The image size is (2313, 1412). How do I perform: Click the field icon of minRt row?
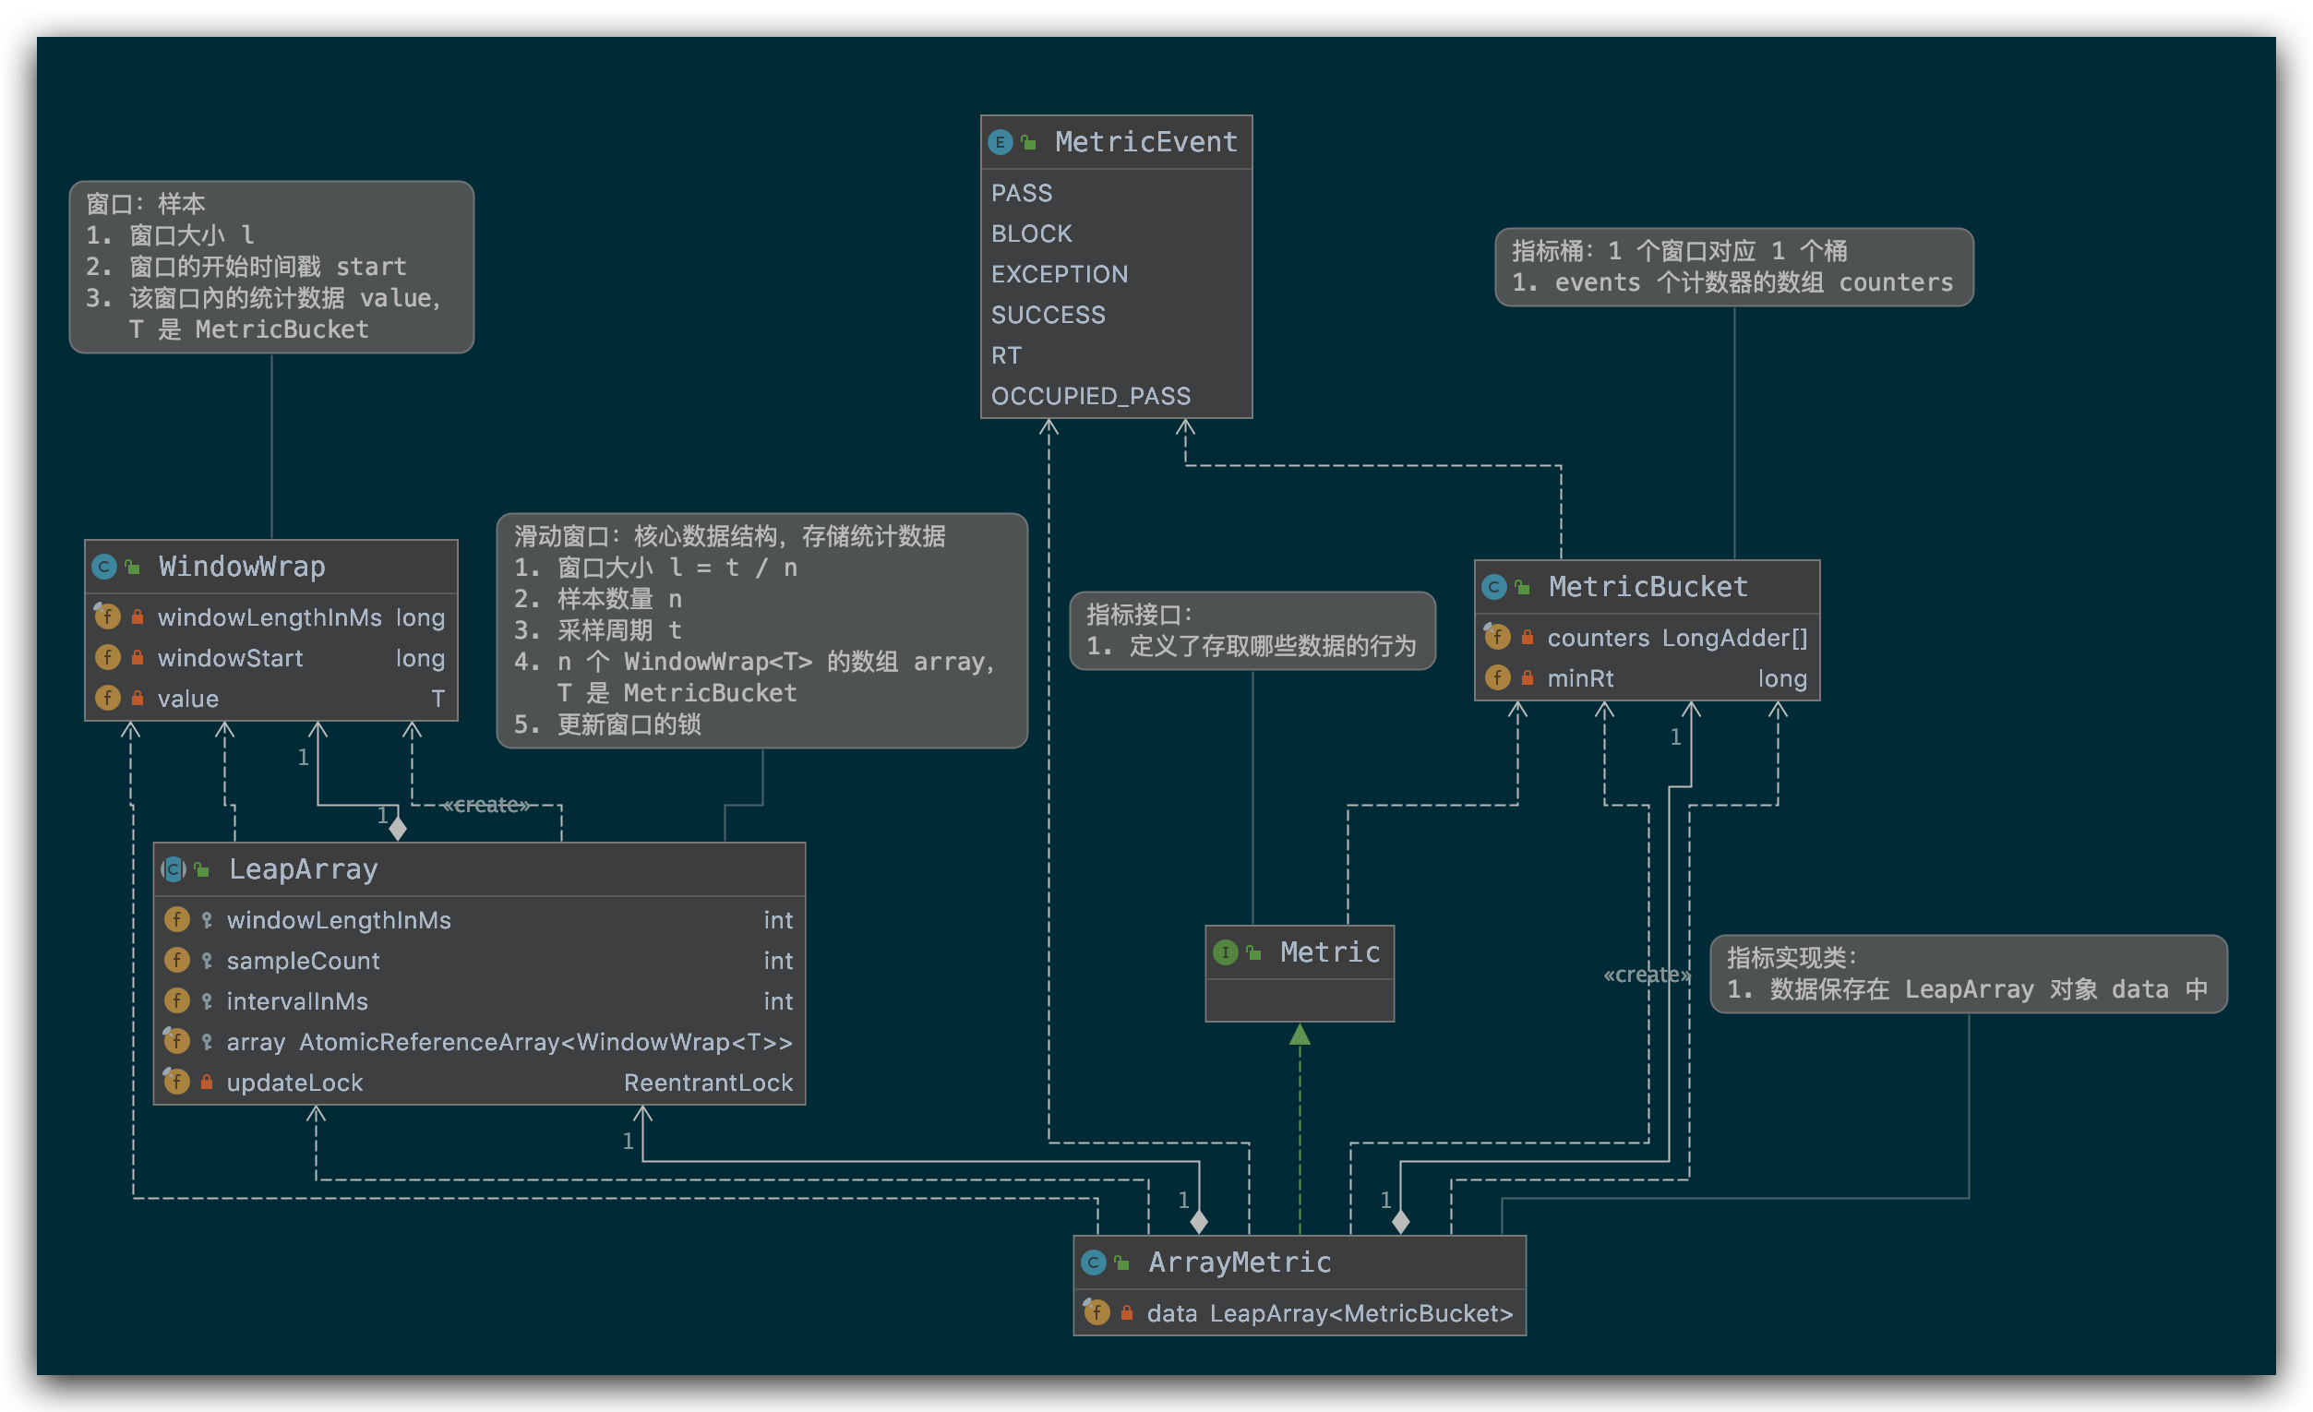(x=1497, y=676)
